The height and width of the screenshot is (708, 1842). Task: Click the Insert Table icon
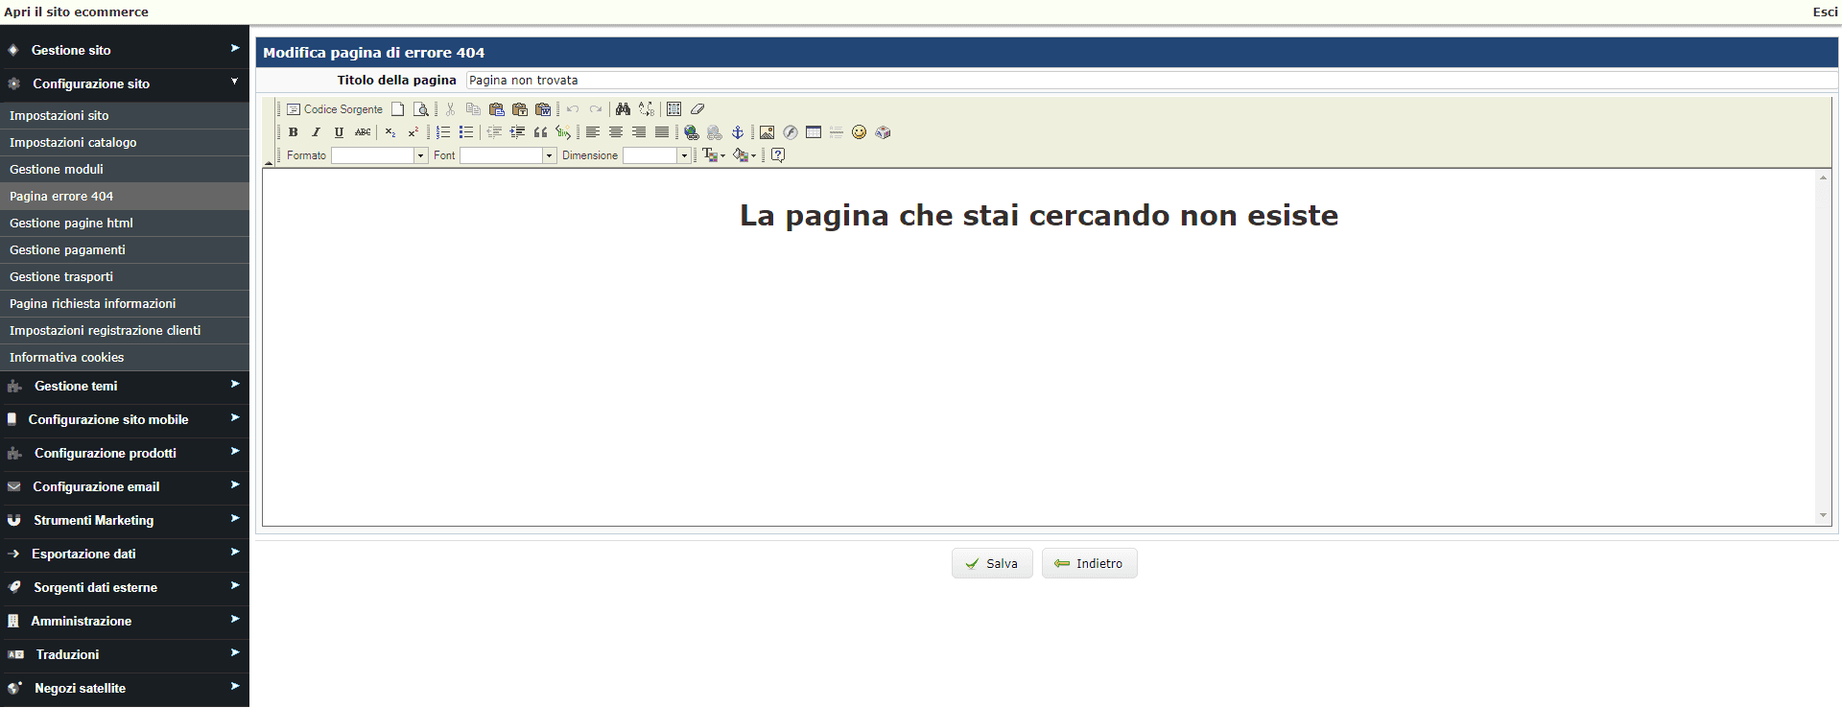tap(814, 132)
